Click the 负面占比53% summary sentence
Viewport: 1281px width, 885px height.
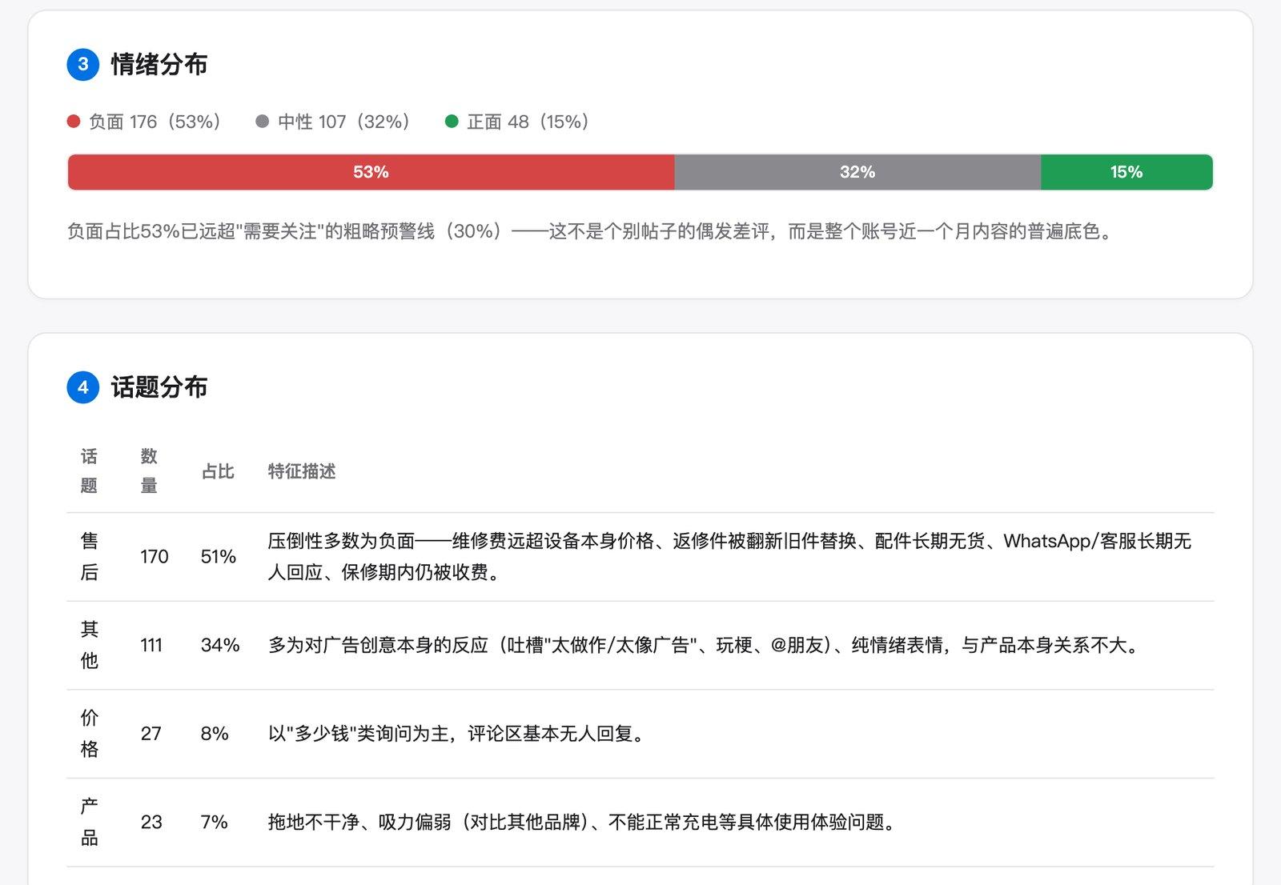tap(592, 231)
